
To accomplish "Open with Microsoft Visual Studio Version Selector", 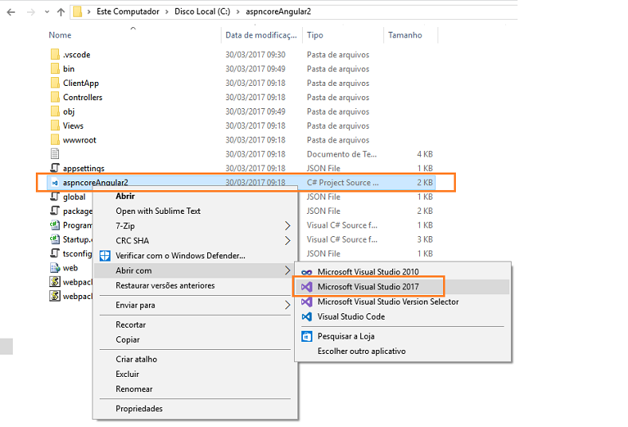I will pyautogui.click(x=403, y=301).
